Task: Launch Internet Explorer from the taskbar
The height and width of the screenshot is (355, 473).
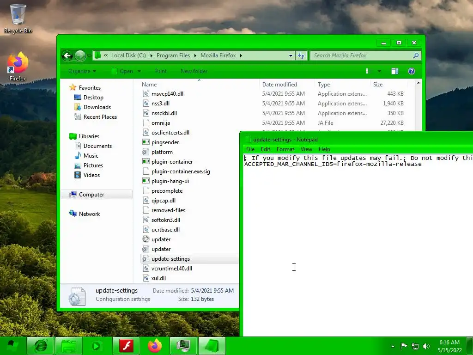Action: click(40, 346)
